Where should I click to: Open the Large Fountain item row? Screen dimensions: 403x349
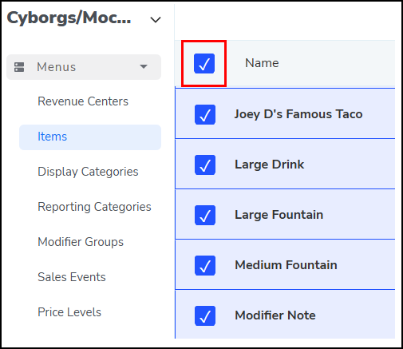[x=285, y=215]
